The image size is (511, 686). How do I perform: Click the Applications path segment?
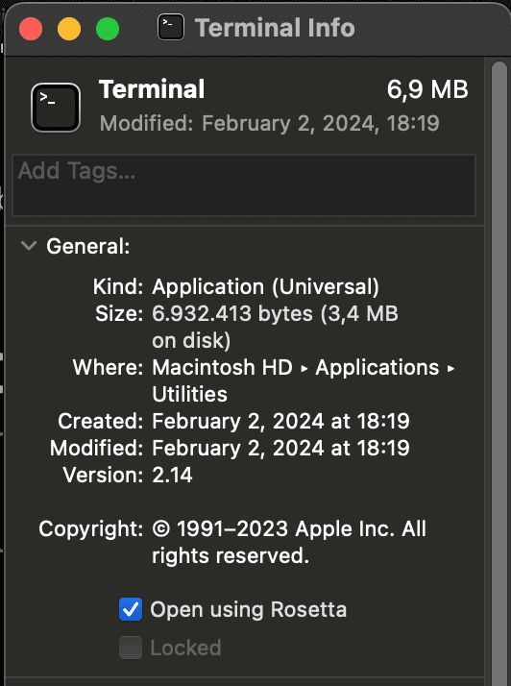point(377,367)
